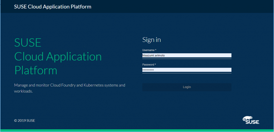The image size is (274, 132).
Task: Click the entered text 'hisazumi.arimoto'
Action: [x=154, y=55]
